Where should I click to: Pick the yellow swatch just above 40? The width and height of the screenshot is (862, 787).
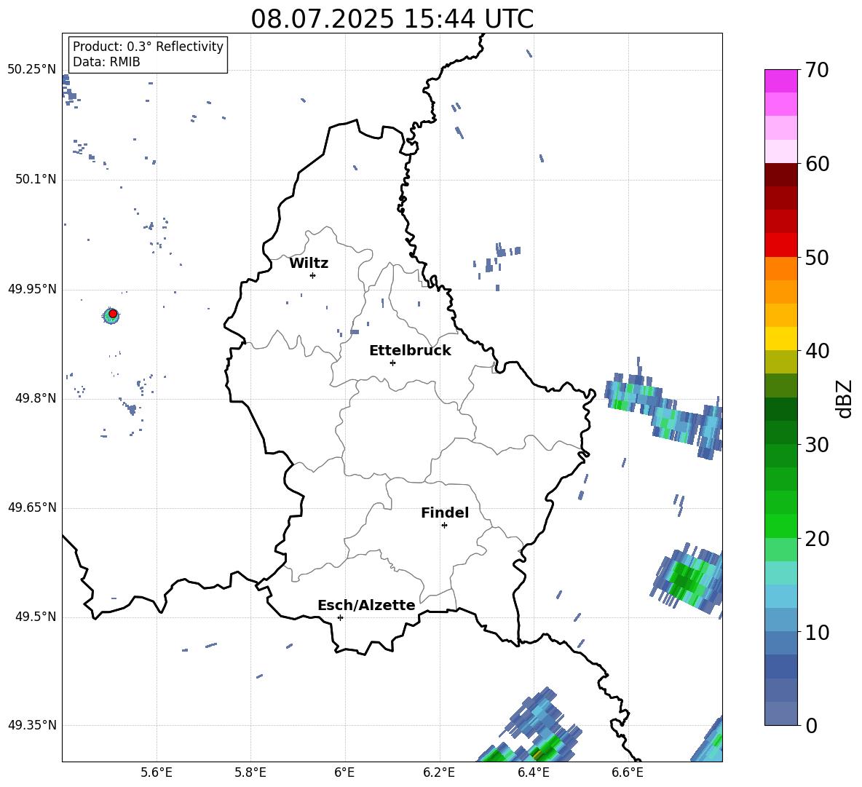pos(780,339)
